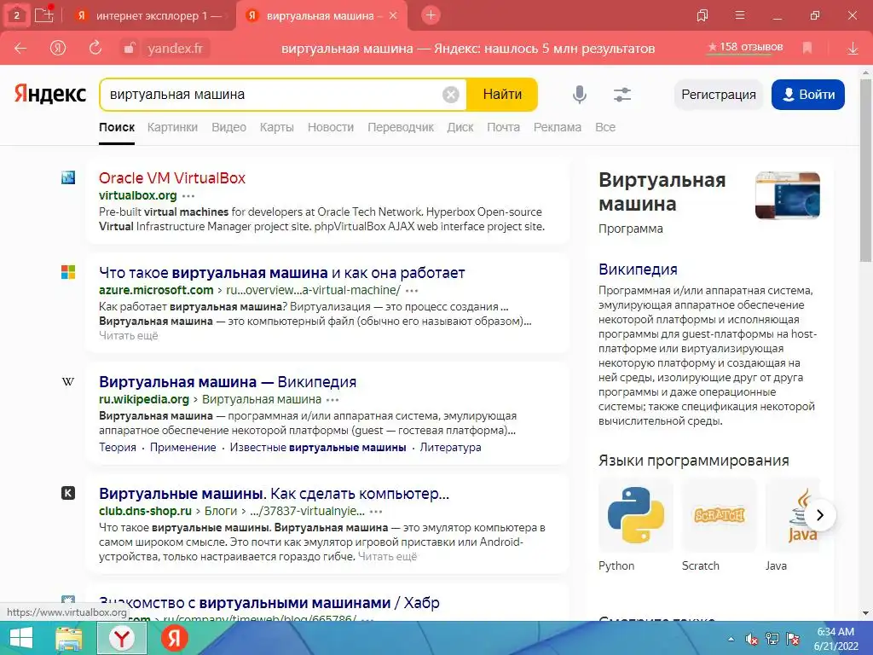Expand Читать ещё under the Azure result

tap(129, 336)
